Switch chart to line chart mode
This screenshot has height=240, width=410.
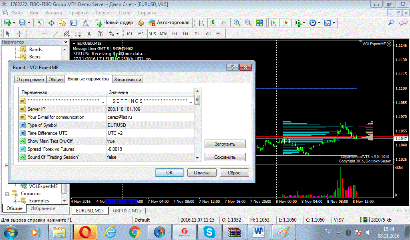pyautogui.click(x=224, y=23)
